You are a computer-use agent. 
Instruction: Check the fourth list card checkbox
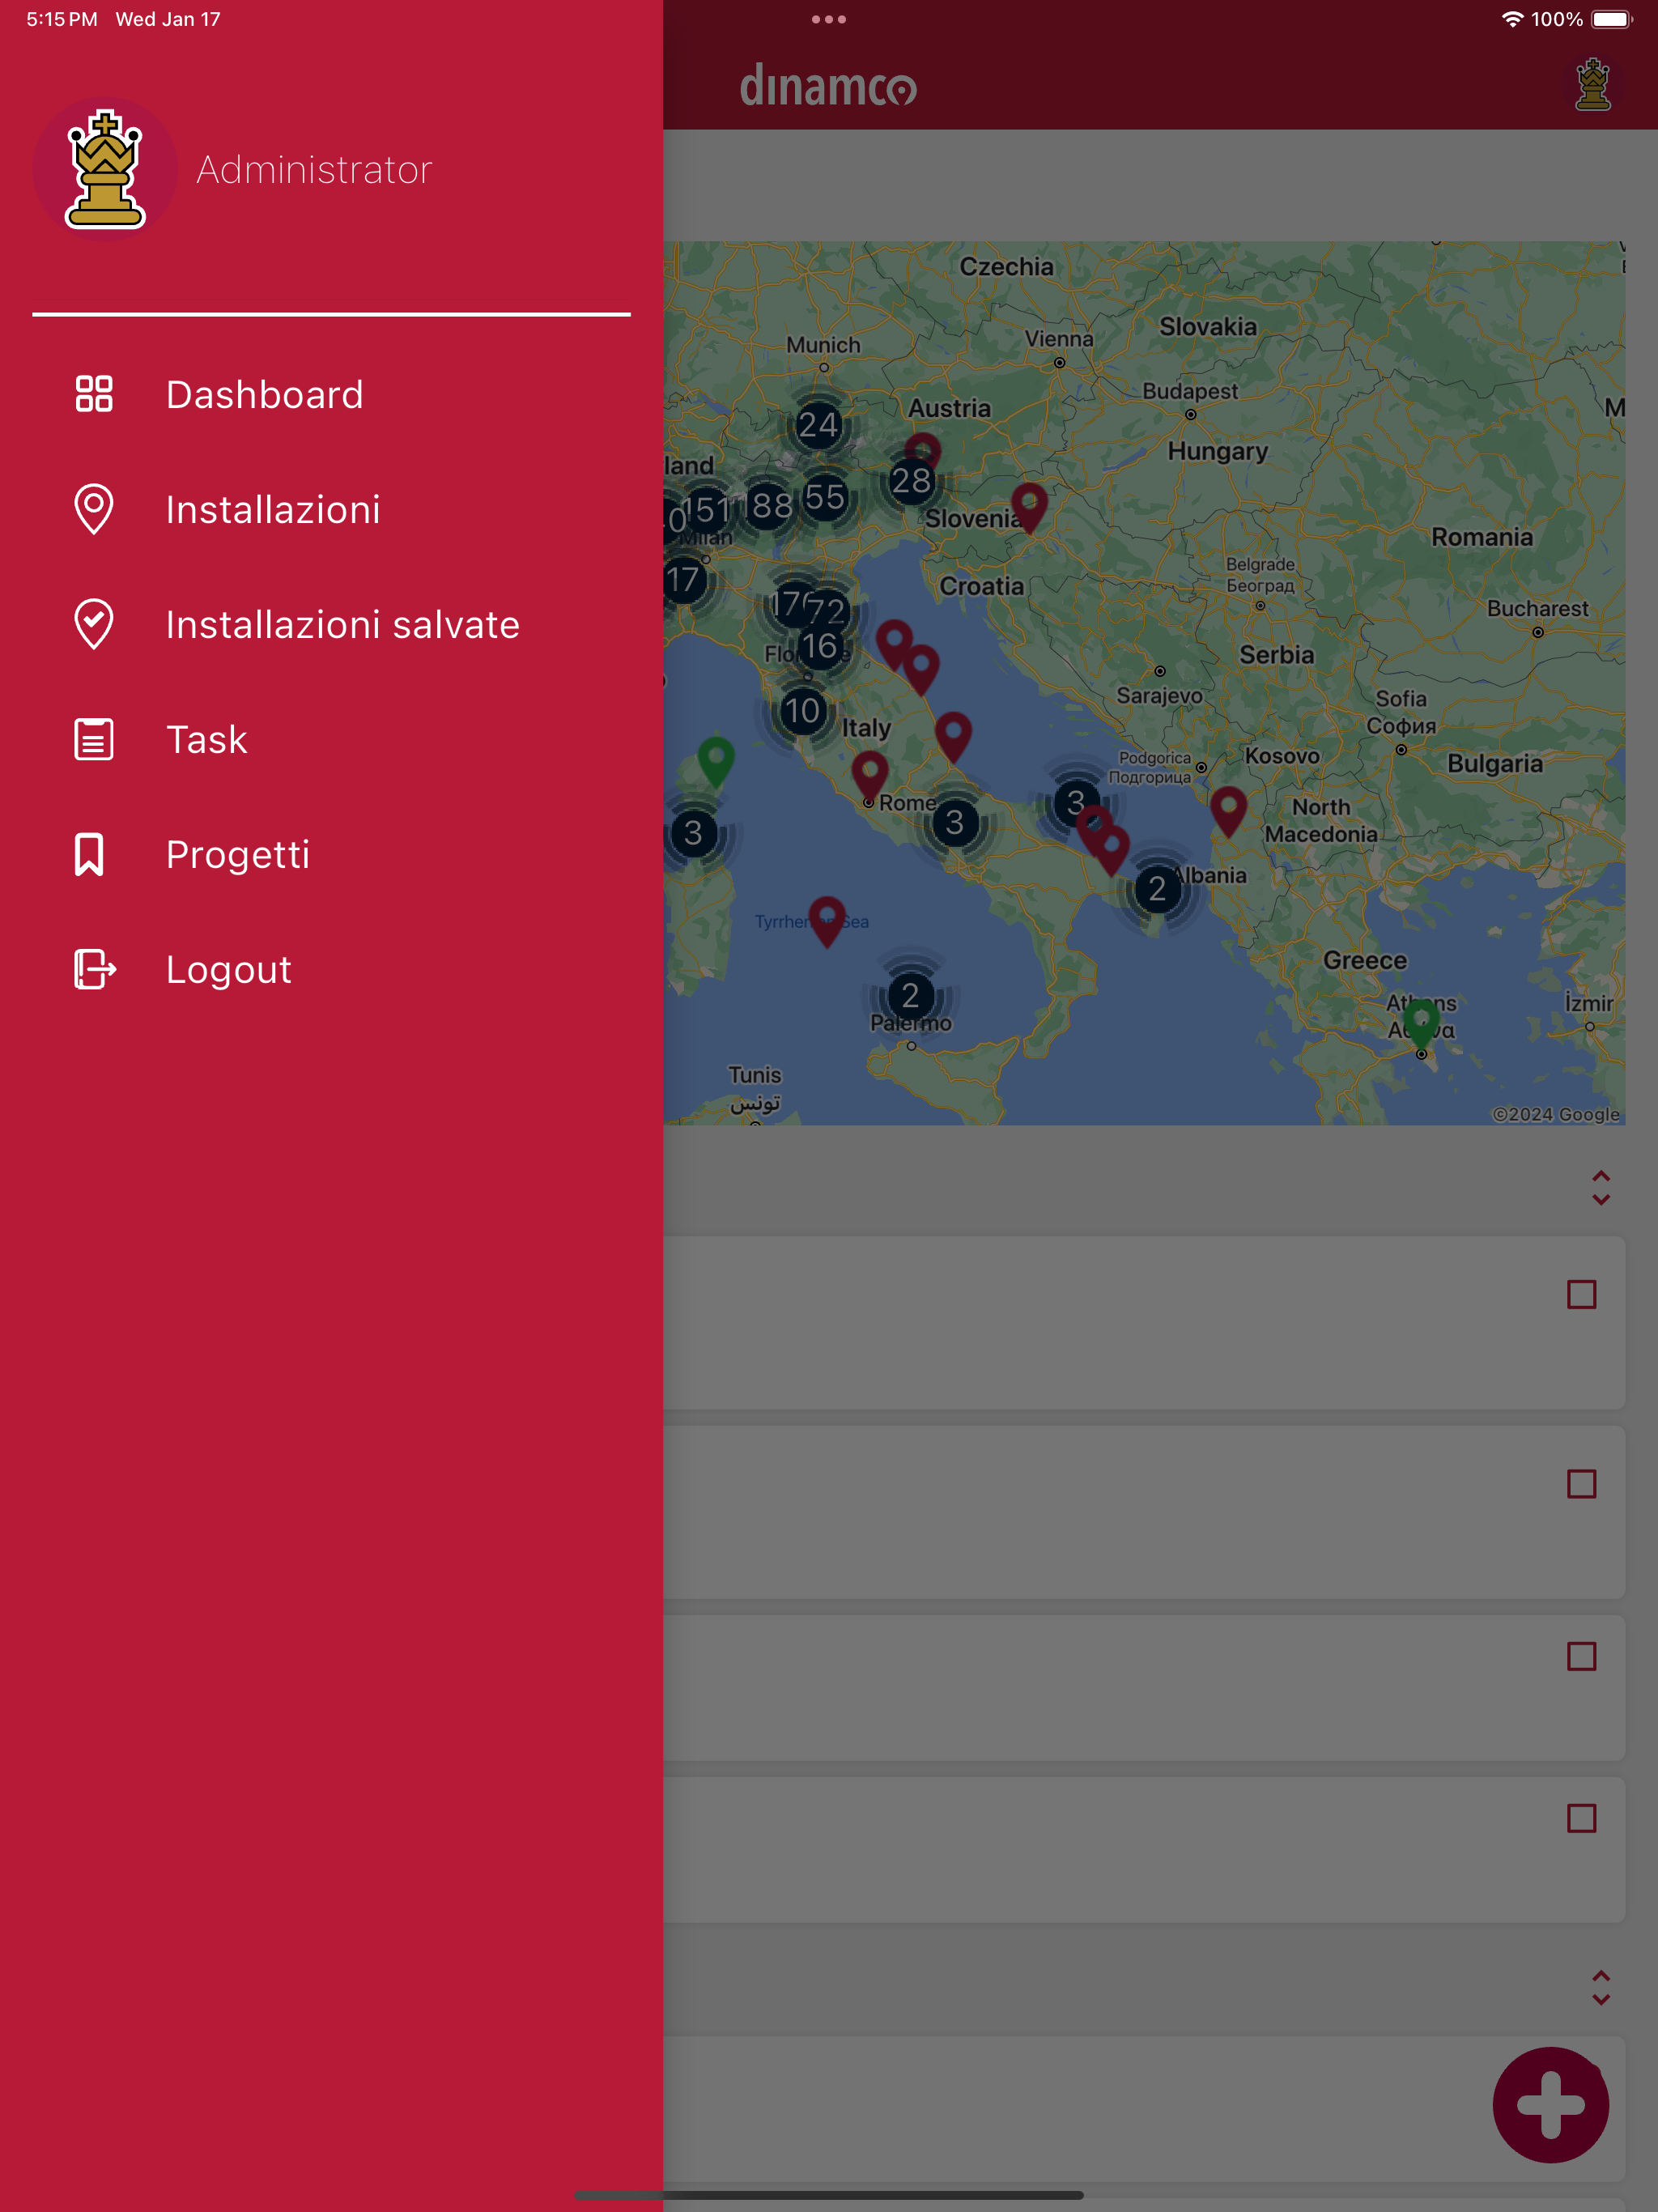(x=1581, y=1818)
